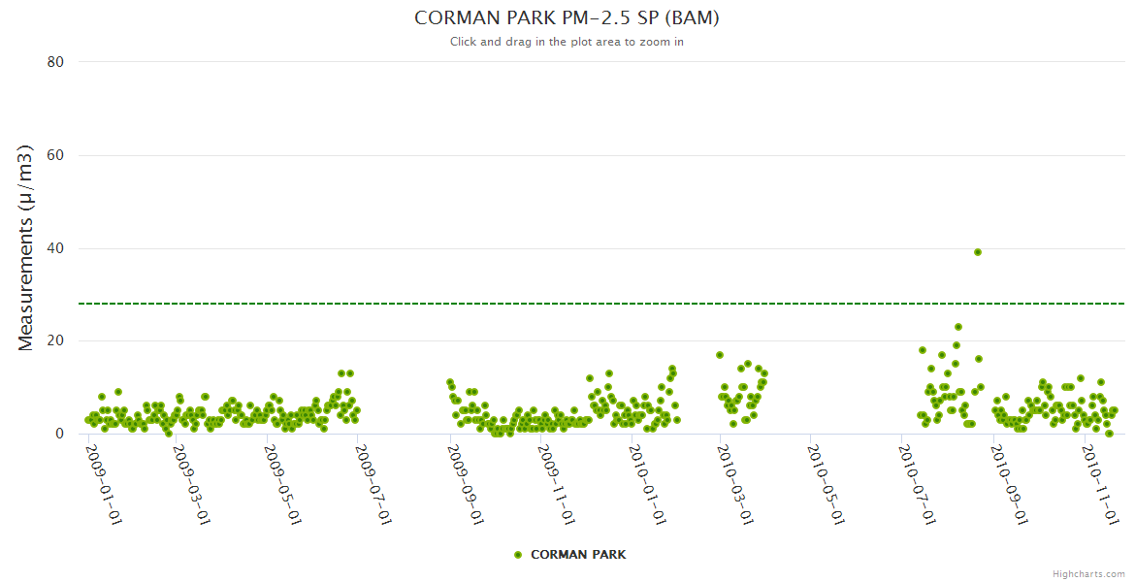This screenshot has width=1135, height=582.
Task: Click the 20 y-axis tick label
Action: pyautogui.click(x=55, y=341)
